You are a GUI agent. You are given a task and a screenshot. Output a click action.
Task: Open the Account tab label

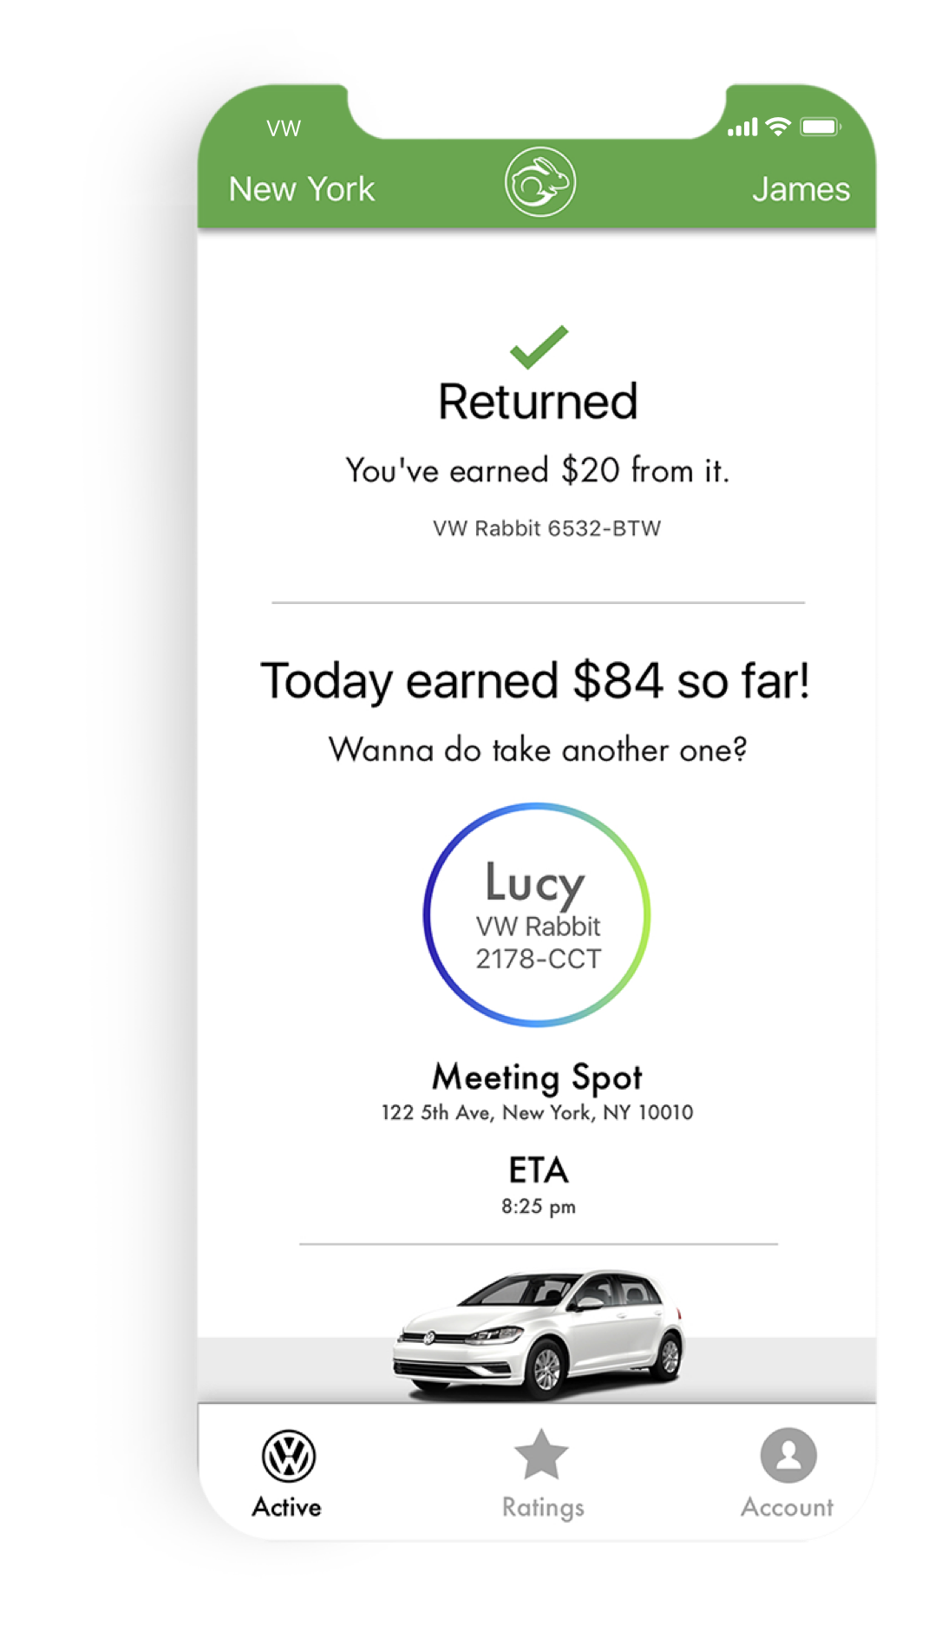(x=787, y=1508)
